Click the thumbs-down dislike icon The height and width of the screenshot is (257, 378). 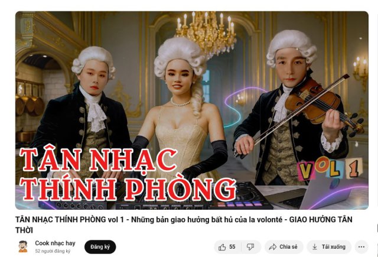coord(250,247)
